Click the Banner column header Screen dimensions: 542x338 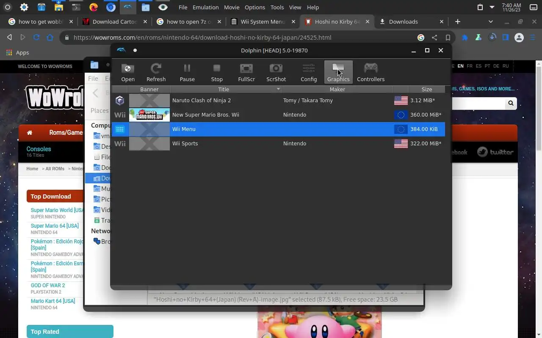(149, 89)
